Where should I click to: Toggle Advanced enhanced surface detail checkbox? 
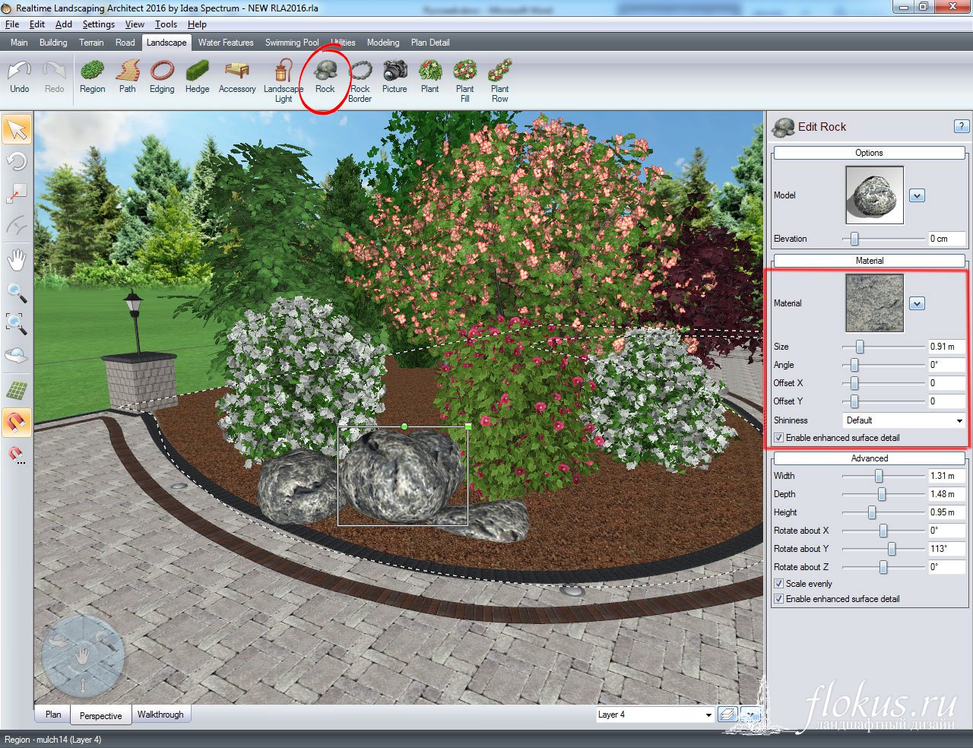[x=778, y=599]
